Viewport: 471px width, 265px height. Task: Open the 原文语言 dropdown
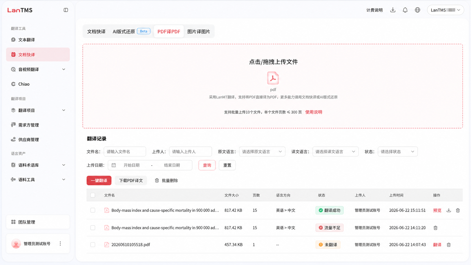pos(262,152)
